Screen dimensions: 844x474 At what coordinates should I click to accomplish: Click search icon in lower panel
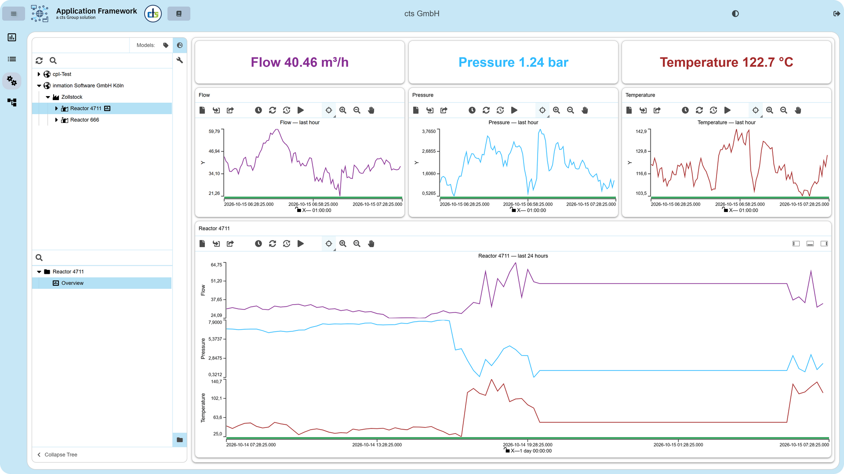39,258
